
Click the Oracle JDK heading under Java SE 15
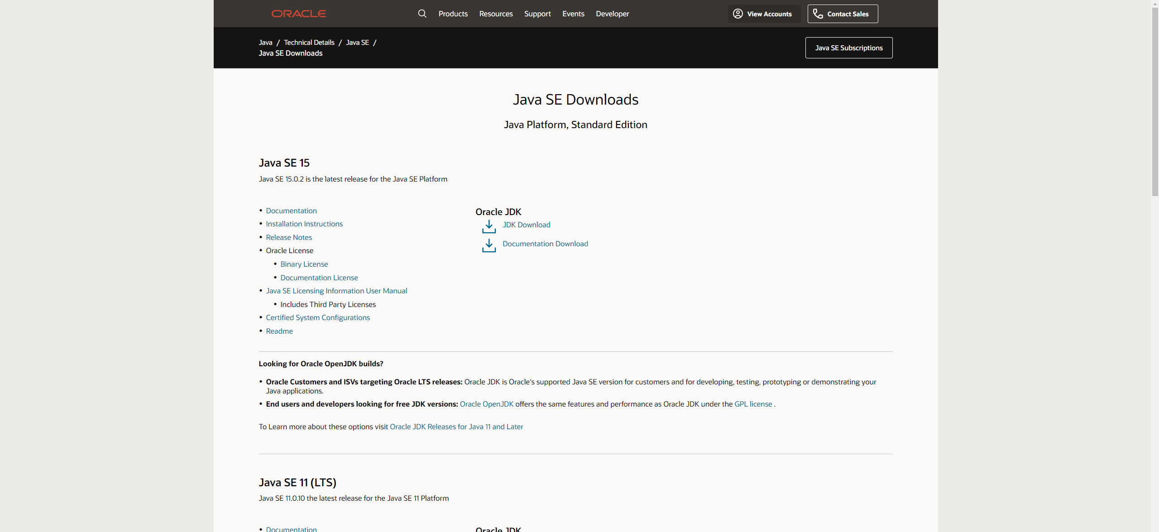pyautogui.click(x=498, y=211)
